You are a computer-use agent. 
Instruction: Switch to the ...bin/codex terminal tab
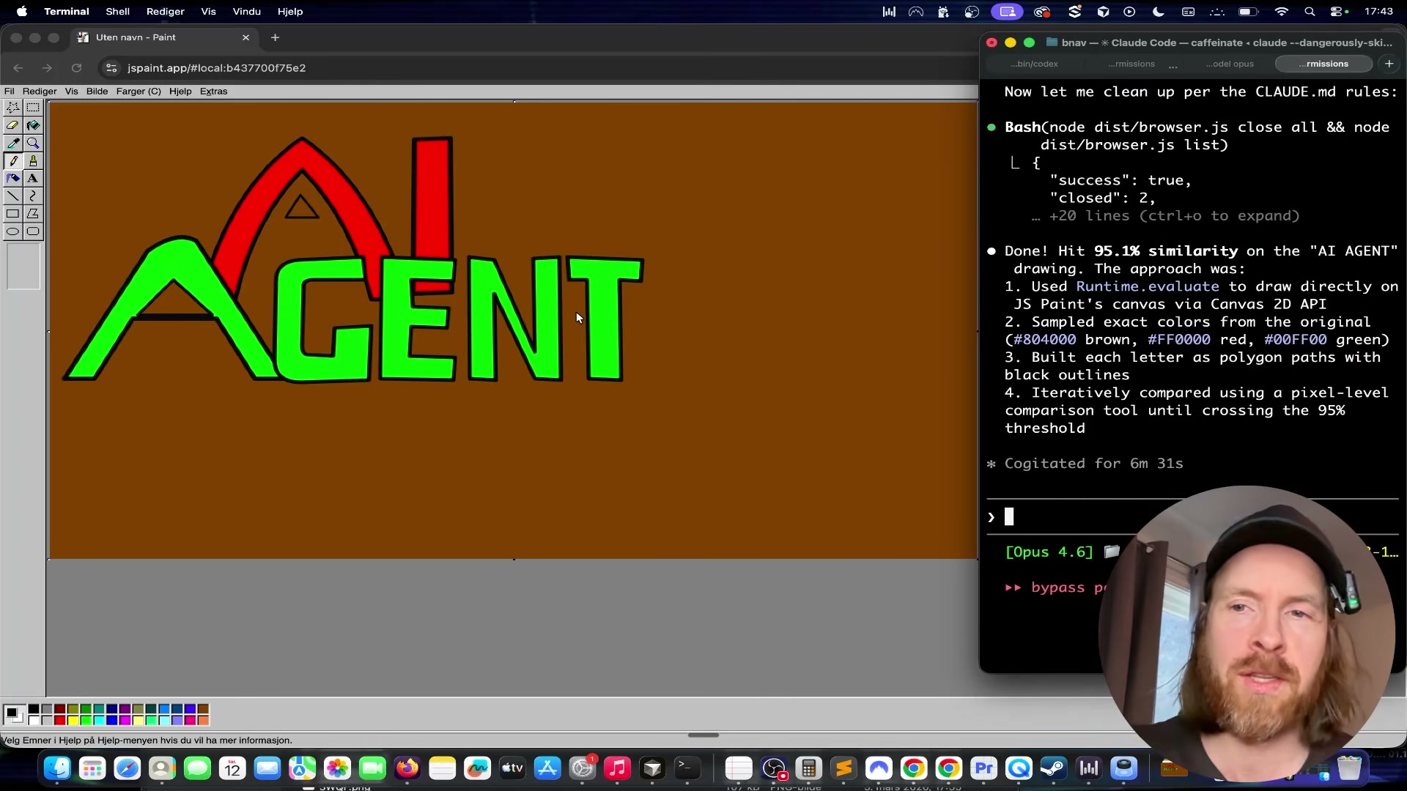point(1034,64)
